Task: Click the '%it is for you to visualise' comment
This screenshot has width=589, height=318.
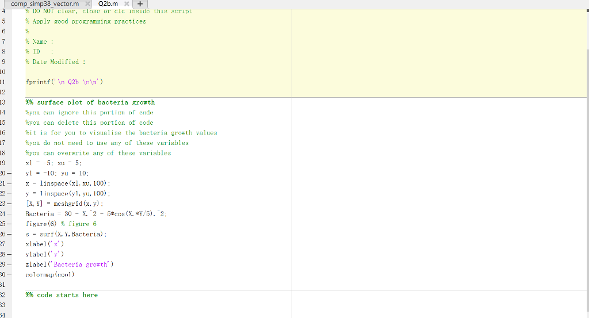Action: [121, 133]
